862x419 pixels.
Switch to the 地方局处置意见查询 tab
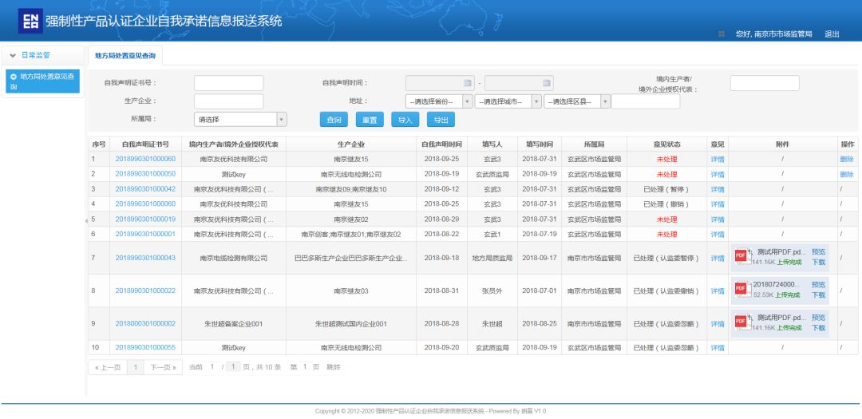[125, 56]
